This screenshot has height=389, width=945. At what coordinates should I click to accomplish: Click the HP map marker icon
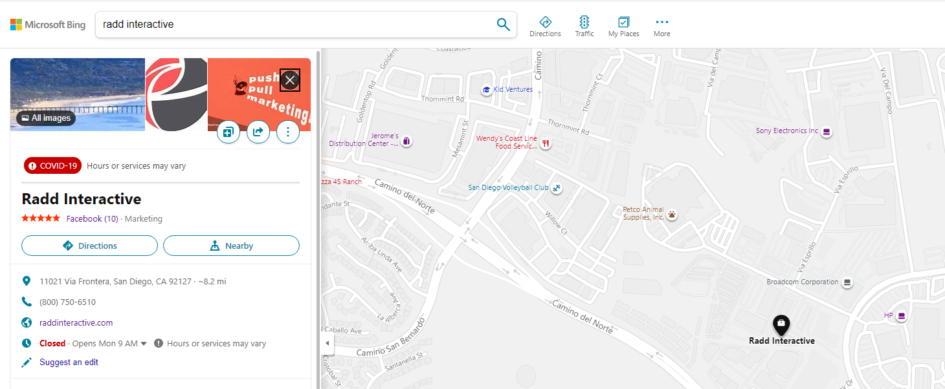point(901,316)
